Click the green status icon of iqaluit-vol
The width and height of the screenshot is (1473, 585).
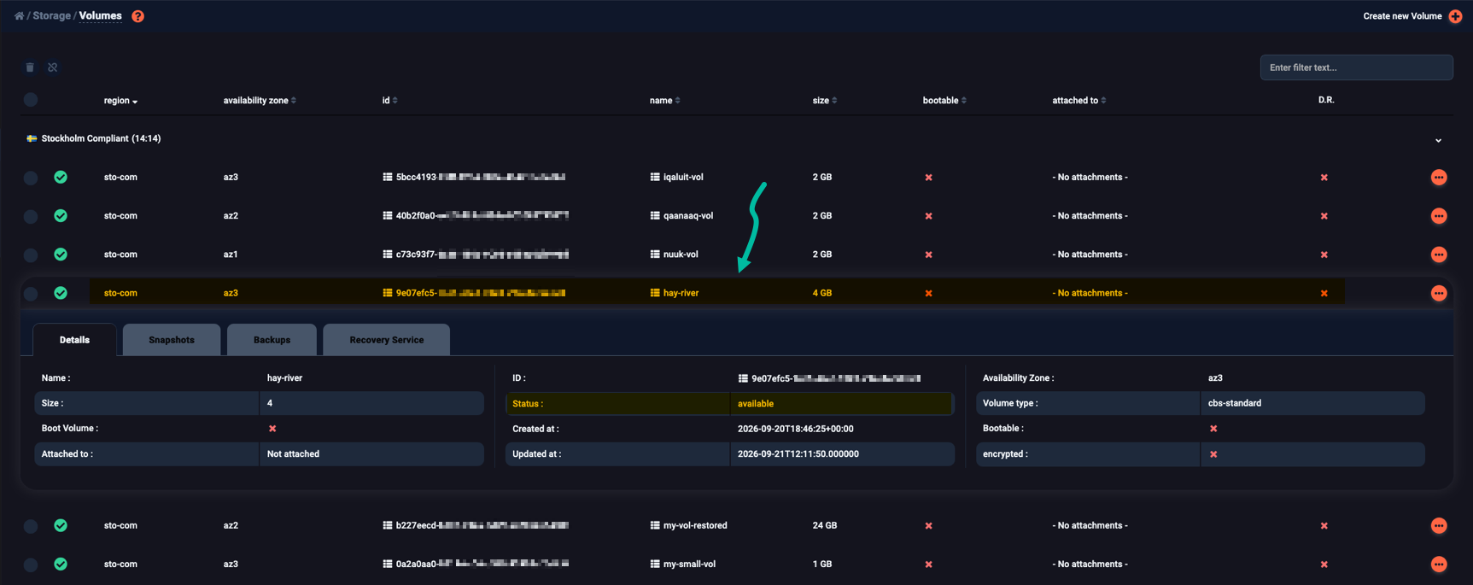coord(61,178)
